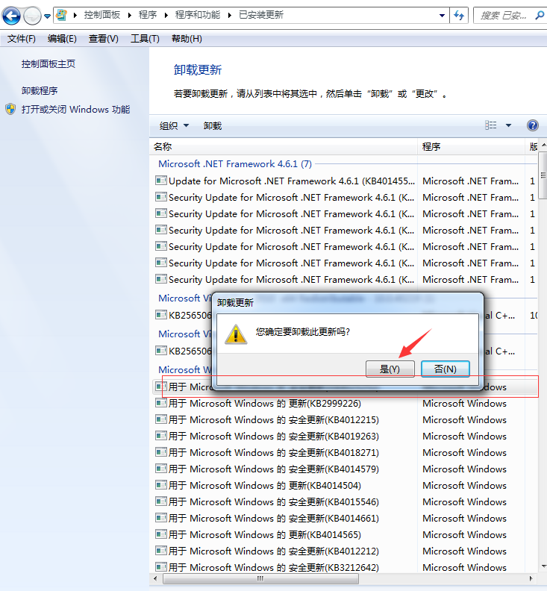Collapse the Microsoft .NET Framework 4.6.1 (7) group
547x591 pixels.
click(235, 164)
